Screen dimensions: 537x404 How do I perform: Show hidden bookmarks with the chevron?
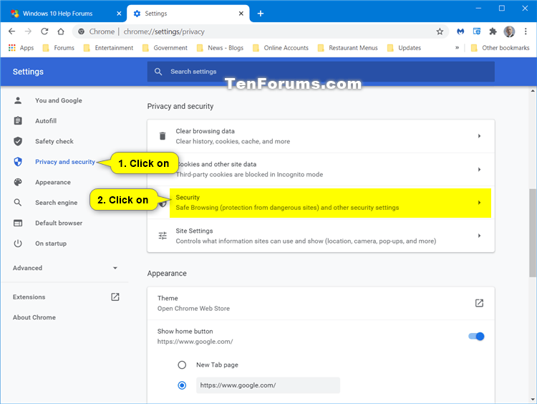[457, 47]
